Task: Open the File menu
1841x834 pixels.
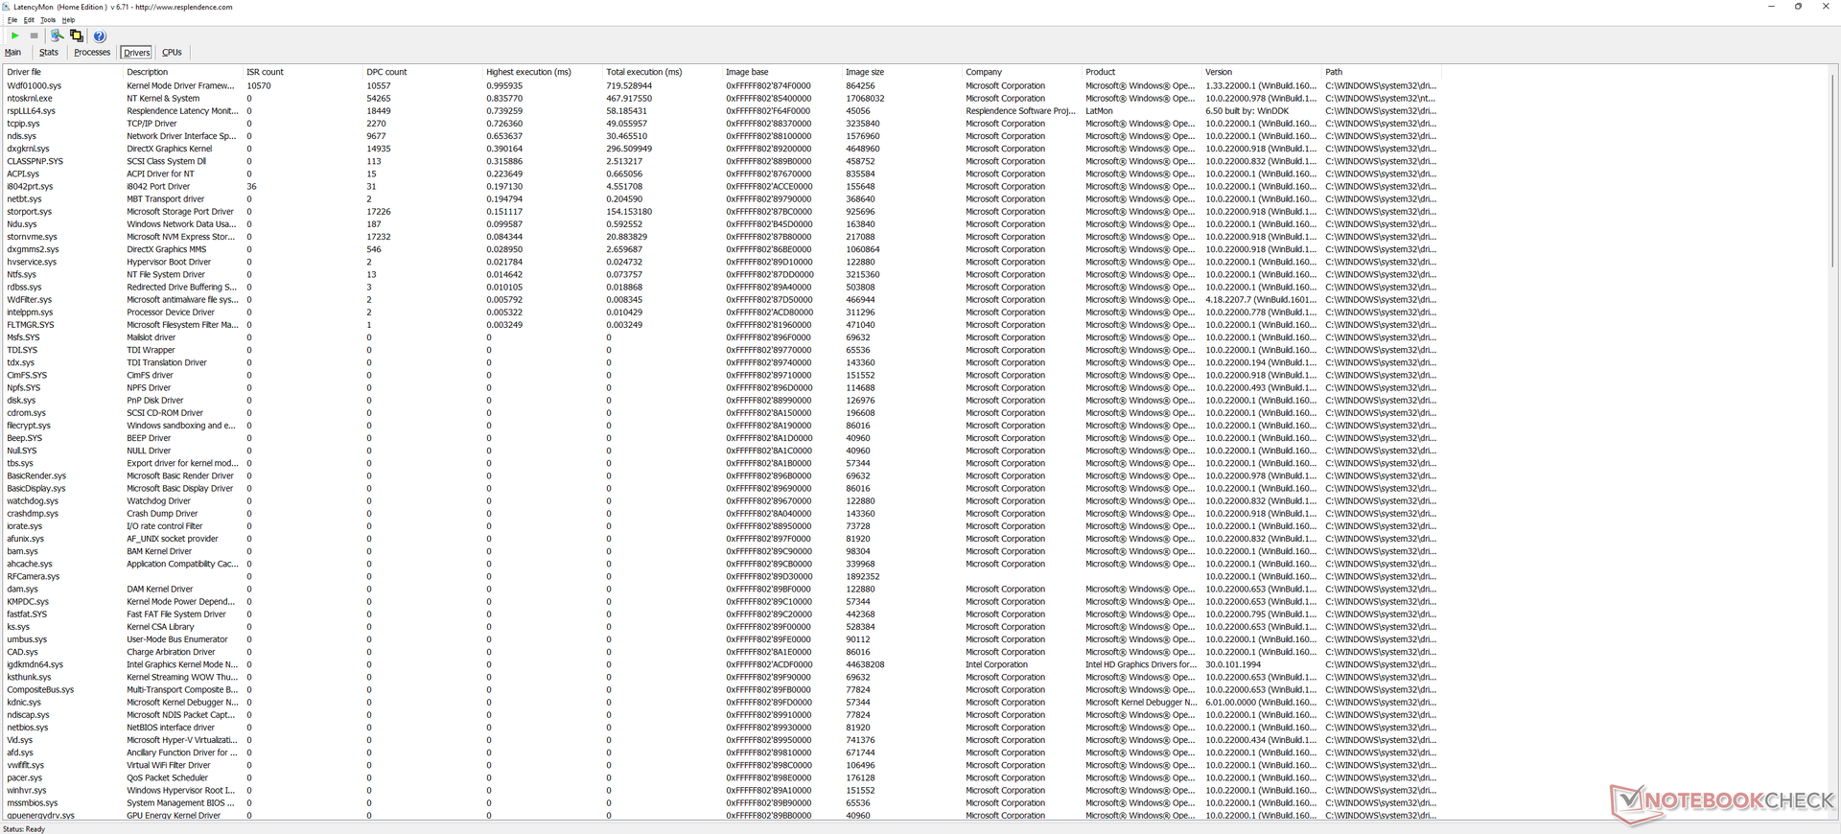Action: coord(12,19)
